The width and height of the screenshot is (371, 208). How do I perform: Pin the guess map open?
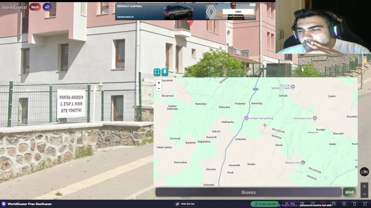pos(165,72)
